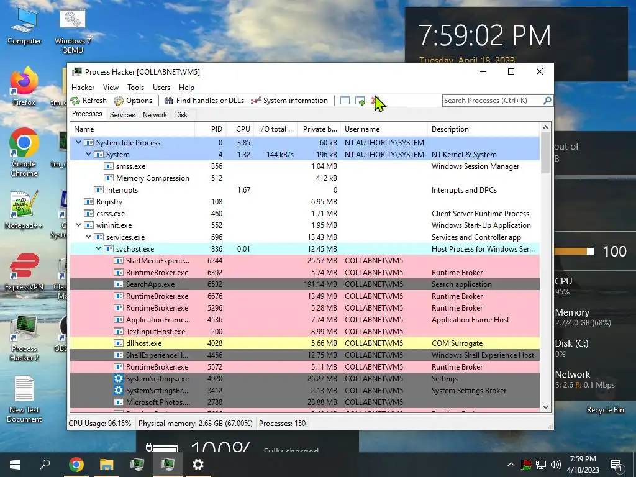The image size is (636, 477).
Task: Open System information from toolbar
Action: (289, 101)
